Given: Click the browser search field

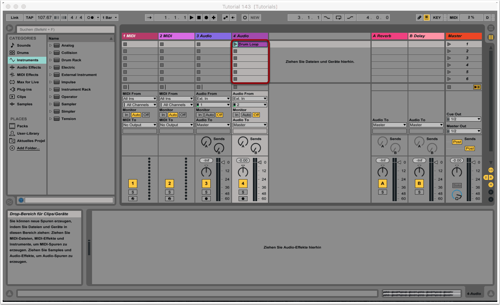Looking at the screenshot, I should [65, 29].
